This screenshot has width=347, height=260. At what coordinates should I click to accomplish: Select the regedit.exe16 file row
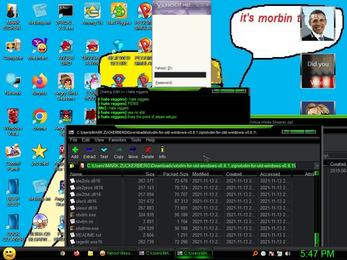pos(191,242)
